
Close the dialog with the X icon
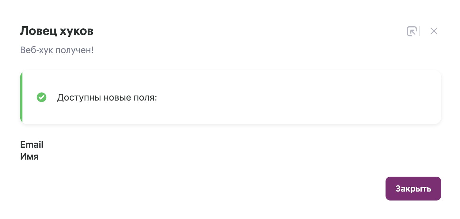(434, 31)
